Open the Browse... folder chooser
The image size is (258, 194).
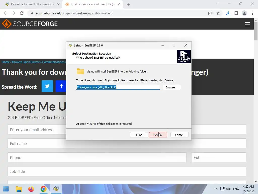click(172, 87)
